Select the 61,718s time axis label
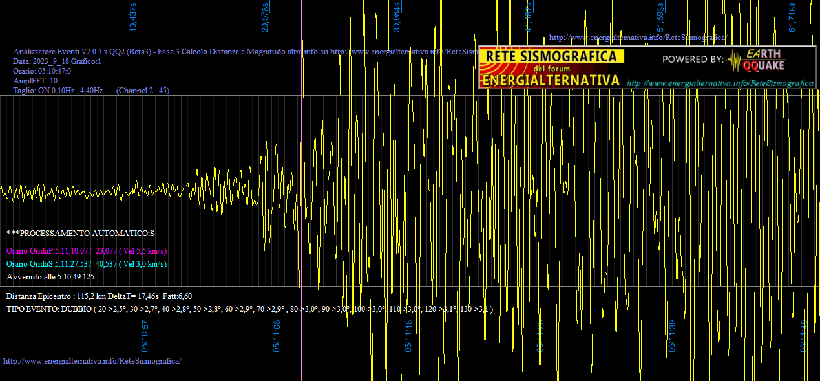This screenshot has width=820, height=381. [792, 17]
